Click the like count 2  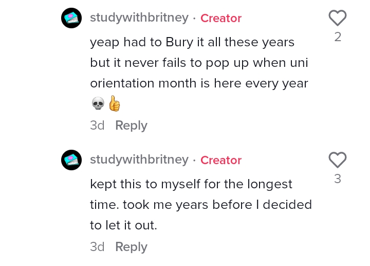coord(338,37)
